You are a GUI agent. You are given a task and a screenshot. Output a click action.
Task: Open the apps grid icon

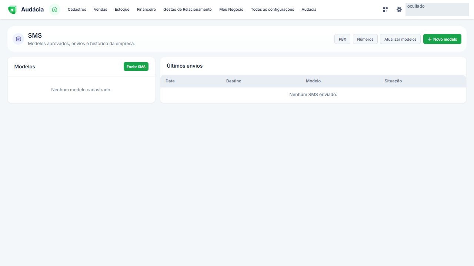point(385,10)
